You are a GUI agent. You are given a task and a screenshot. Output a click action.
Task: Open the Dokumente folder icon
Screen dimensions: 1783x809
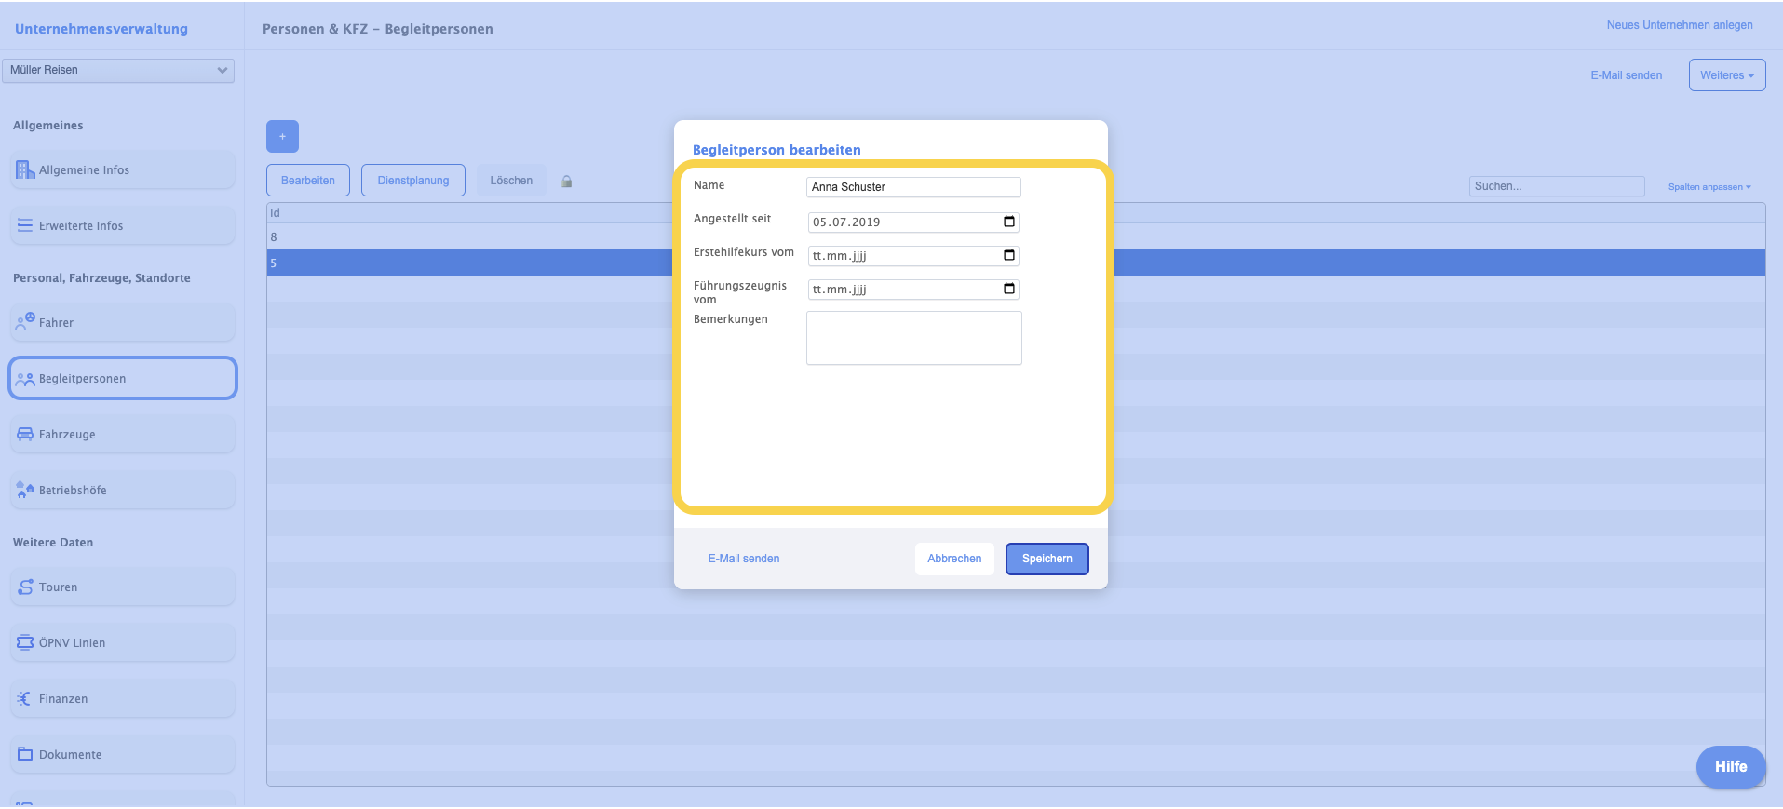tap(25, 754)
